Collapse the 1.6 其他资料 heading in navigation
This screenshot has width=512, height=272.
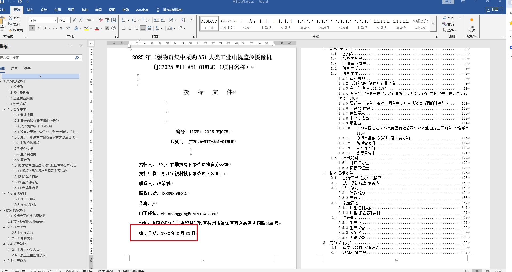[x=4, y=193]
